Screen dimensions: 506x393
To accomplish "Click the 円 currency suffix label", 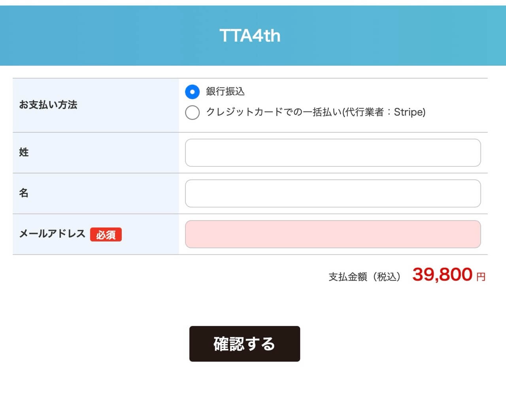I will (480, 277).
